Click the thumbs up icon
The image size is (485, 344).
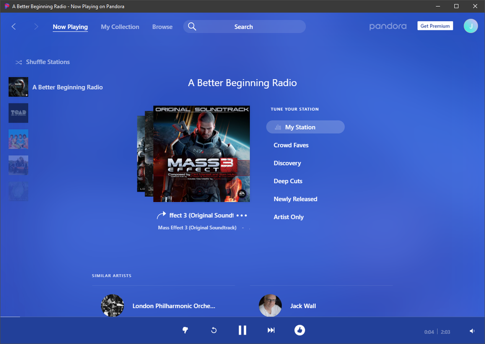[x=300, y=330]
